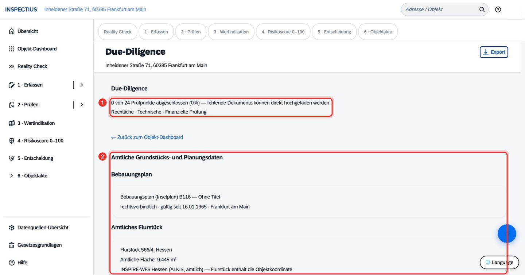Expand the 2 · Prüfen submenu chevron
The width and height of the screenshot is (525, 275).
[82, 105]
